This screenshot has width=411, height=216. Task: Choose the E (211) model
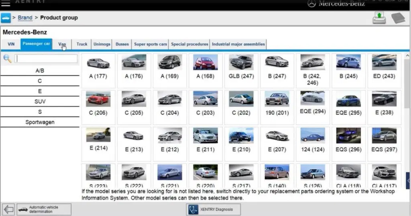coord(205,143)
